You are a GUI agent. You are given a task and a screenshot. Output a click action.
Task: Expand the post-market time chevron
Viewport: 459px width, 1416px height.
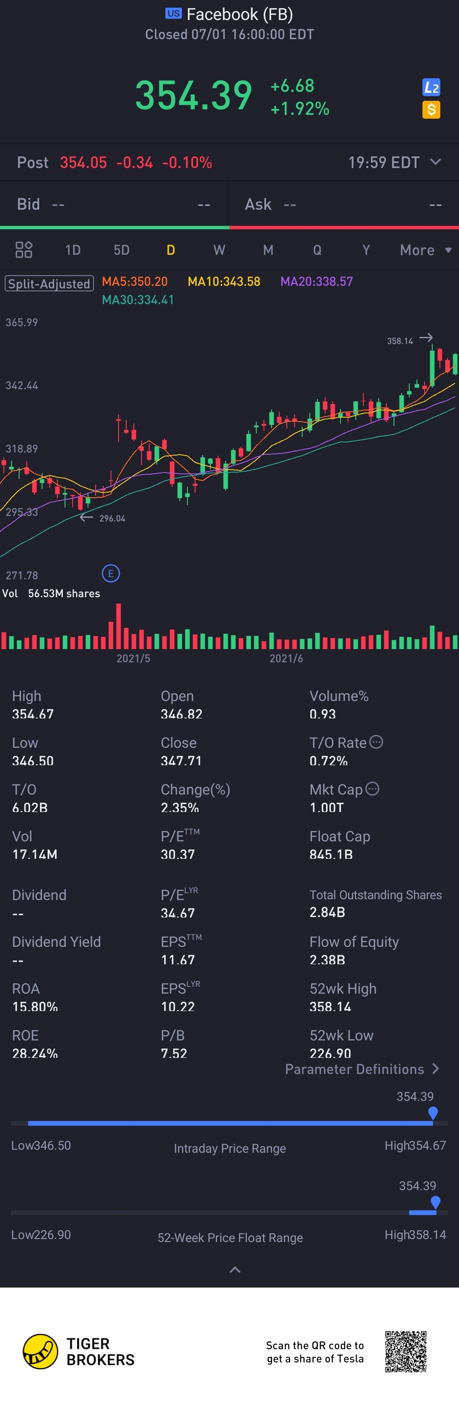pos(435,162)
